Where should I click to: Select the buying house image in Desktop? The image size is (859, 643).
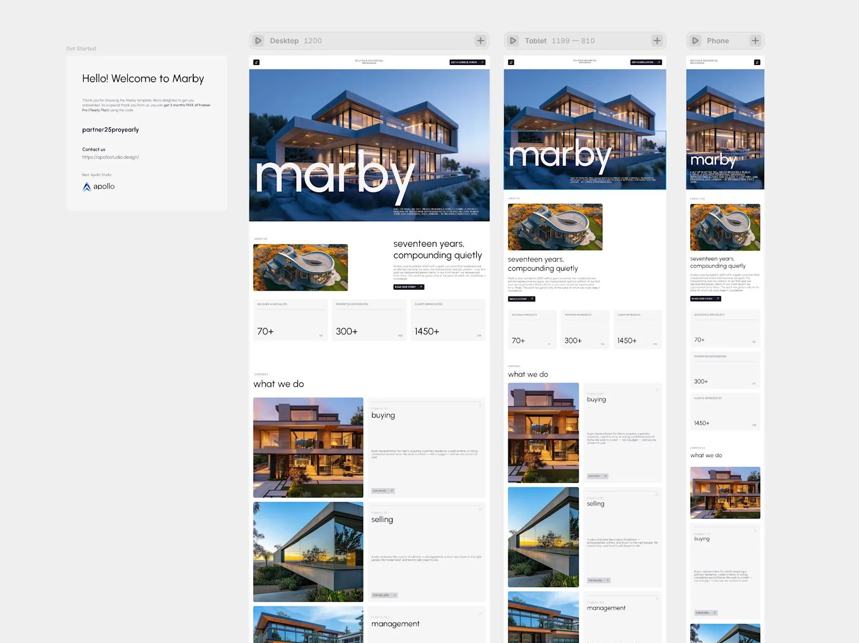pos(308,447)
